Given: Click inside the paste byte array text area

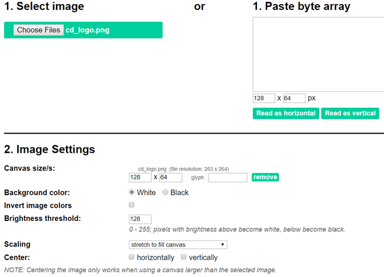Looking at the screenshot, I should tap(319, 54).
